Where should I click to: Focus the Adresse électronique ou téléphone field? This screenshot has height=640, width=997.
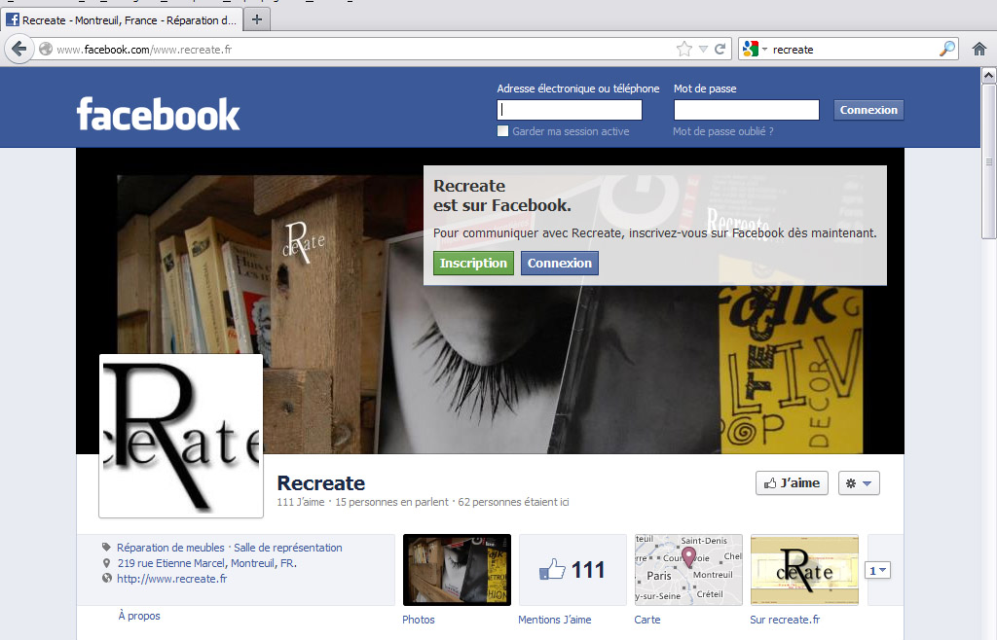[569, 110]
